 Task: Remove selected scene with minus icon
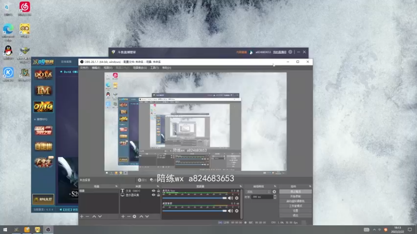coord(87,216)
